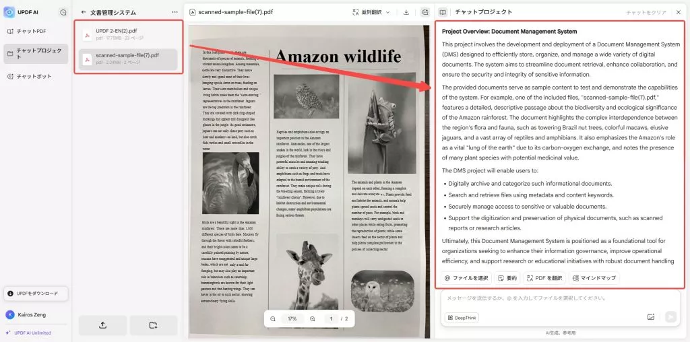Click the book icon beside チャットプロジェクト header
The height and width of the screenshot is (342, 690).
coord(443,12)
